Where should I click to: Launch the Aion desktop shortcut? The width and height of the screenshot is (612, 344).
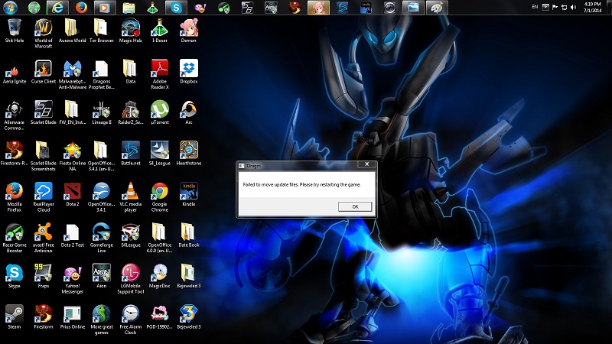tap(102, 277)
